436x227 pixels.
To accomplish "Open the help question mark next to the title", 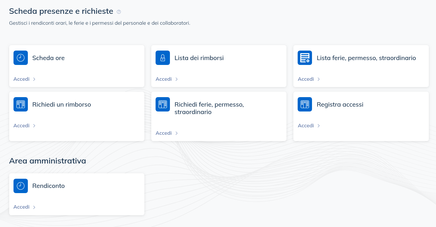I will [x=119, y=12].
